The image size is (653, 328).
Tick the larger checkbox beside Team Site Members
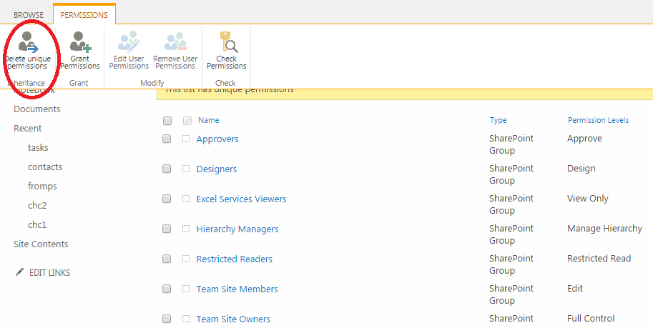pos(167,289)
